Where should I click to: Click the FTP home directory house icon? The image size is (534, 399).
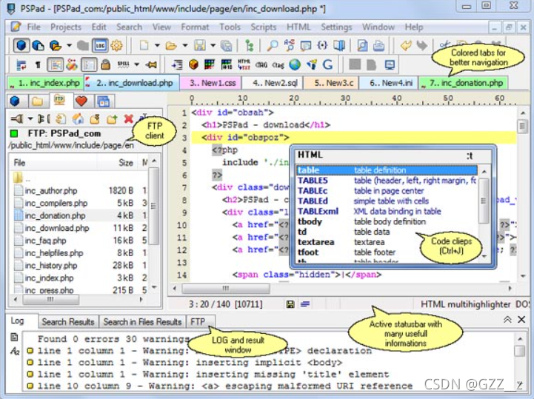pyautogui.click(x=78, y=119)
